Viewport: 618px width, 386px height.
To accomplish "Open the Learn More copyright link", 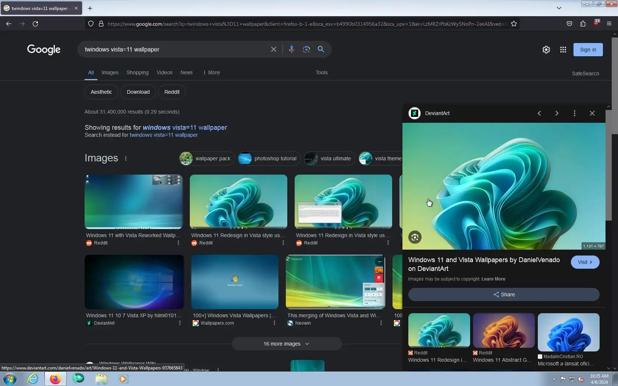I will [493, 279].
